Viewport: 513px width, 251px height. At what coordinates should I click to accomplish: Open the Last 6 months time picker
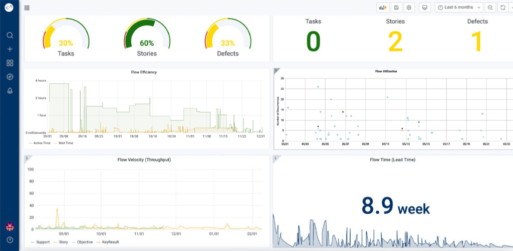point(459,7)
